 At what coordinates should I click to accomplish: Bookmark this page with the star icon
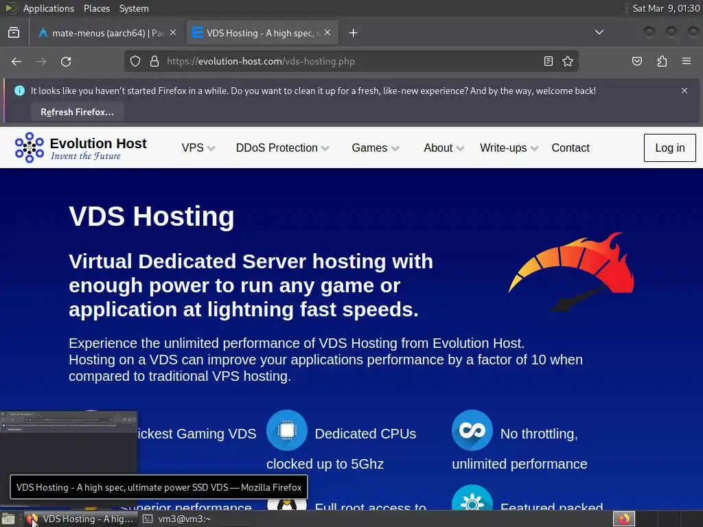(x=568, y=61)
